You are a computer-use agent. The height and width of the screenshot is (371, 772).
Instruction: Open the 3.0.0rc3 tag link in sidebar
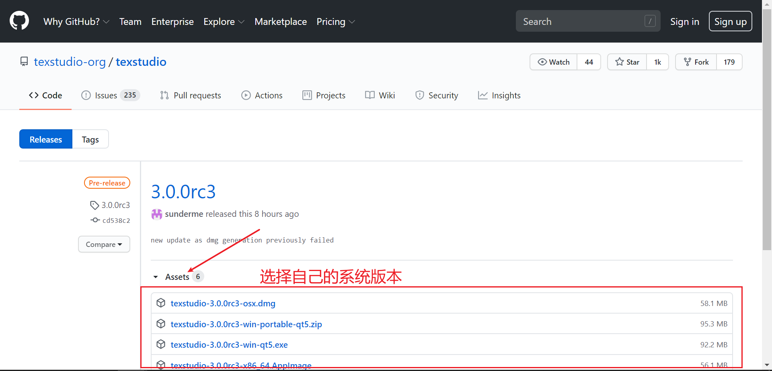116,205
